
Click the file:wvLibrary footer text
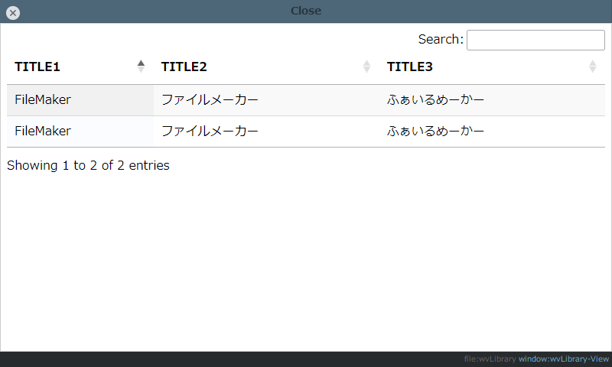(x=490, y=359)
